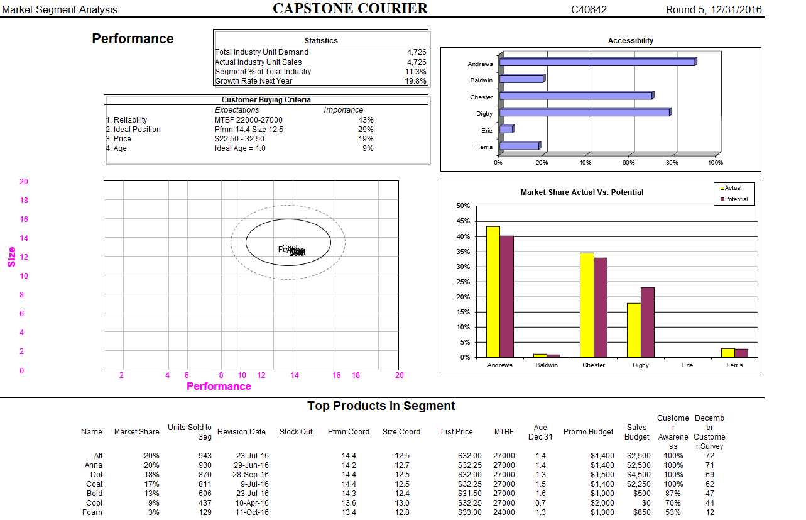Click the $31.50 list price
This screenshot has height=520, width=806.
(470, 494)
